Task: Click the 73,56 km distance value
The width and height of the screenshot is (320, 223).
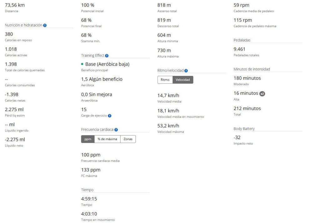Action: 15,5
